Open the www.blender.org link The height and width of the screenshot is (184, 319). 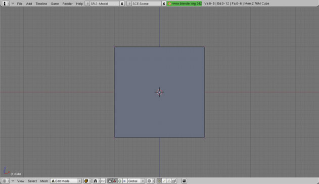[185, 4]
